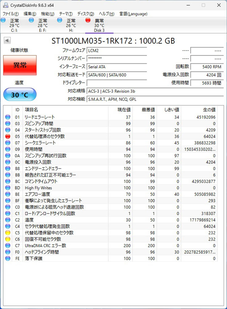Click the blue status orb for C: I:
The height and width of the screenshot is (309, 227).
point(3,20)
